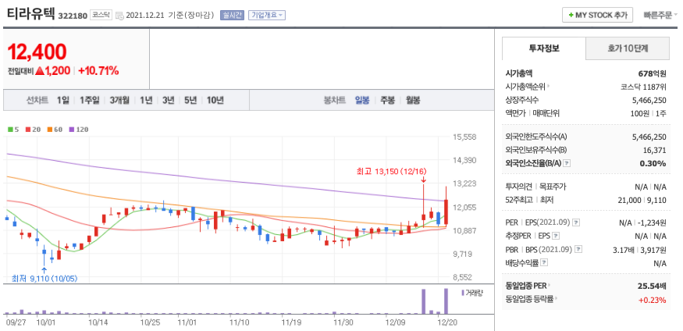
Task: Click arrow icon beside 동일업종 등락률
Action: pyautogui.click(x=557, y=299)
